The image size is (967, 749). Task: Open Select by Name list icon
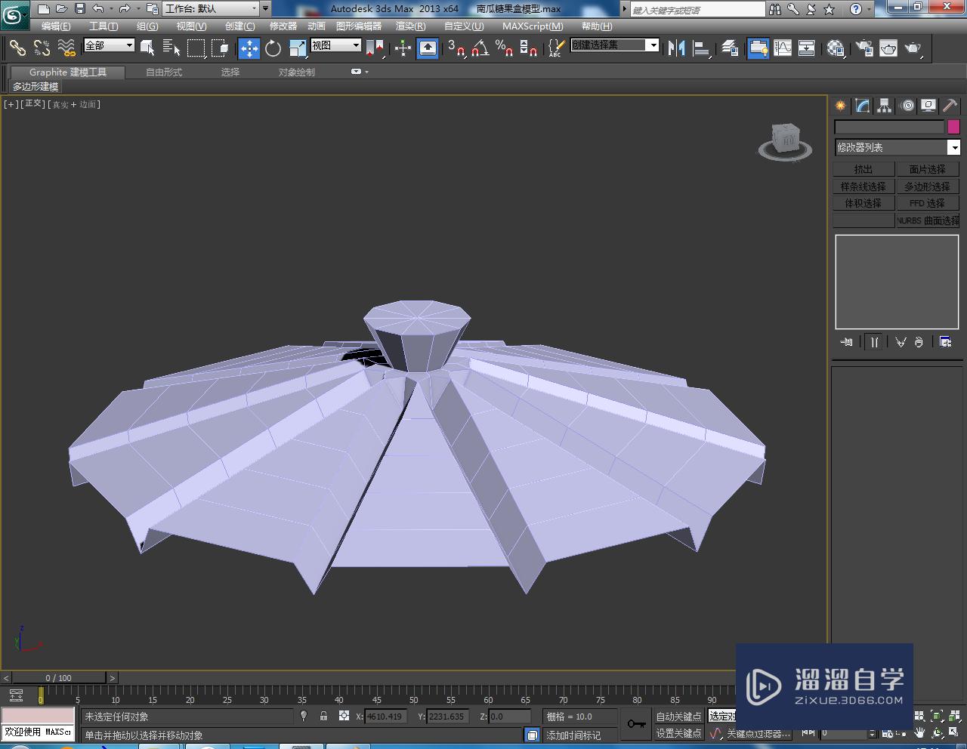(x=171, y=48)
